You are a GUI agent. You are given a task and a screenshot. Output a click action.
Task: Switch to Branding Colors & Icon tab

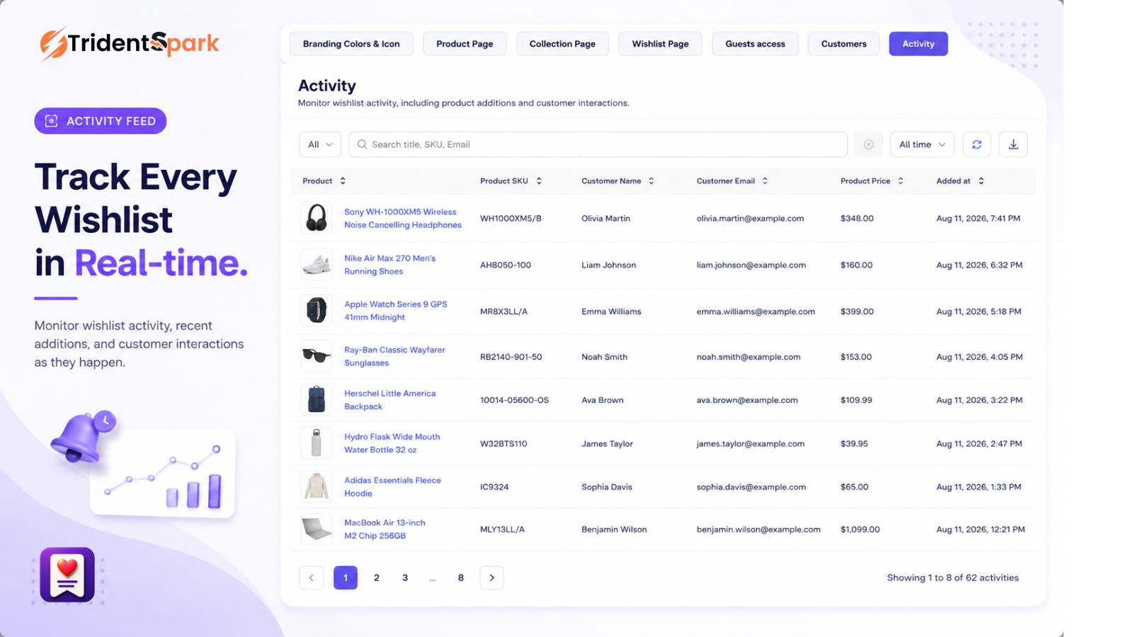[x=351, y=44]
